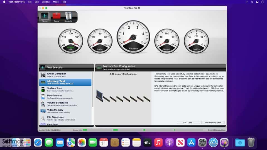Open Podcasts from the Dock

(170, 142)
